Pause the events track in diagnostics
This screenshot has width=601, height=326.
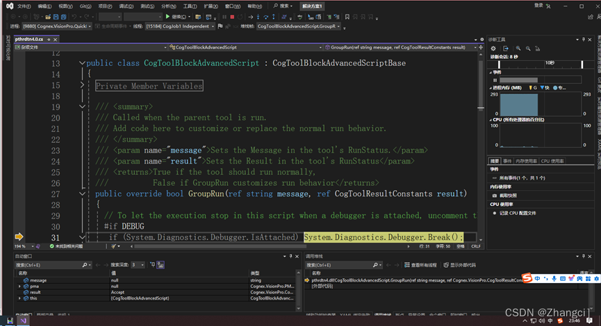[x=495, y=80]
